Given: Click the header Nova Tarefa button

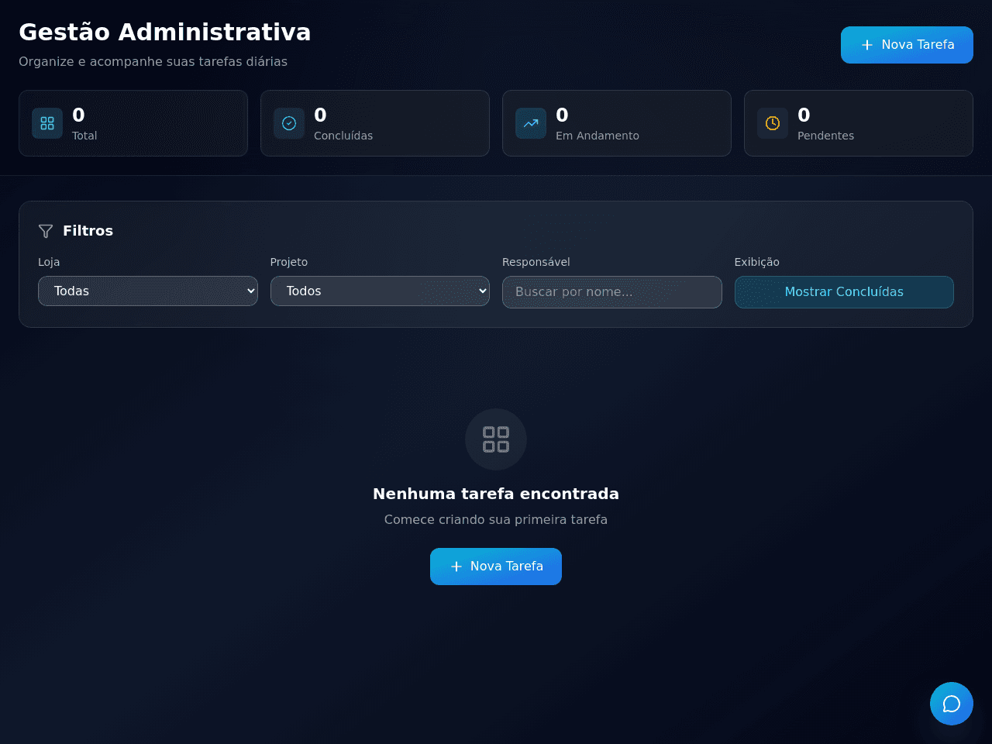Looking at the screenshot, I should click(x=907, y=45).
